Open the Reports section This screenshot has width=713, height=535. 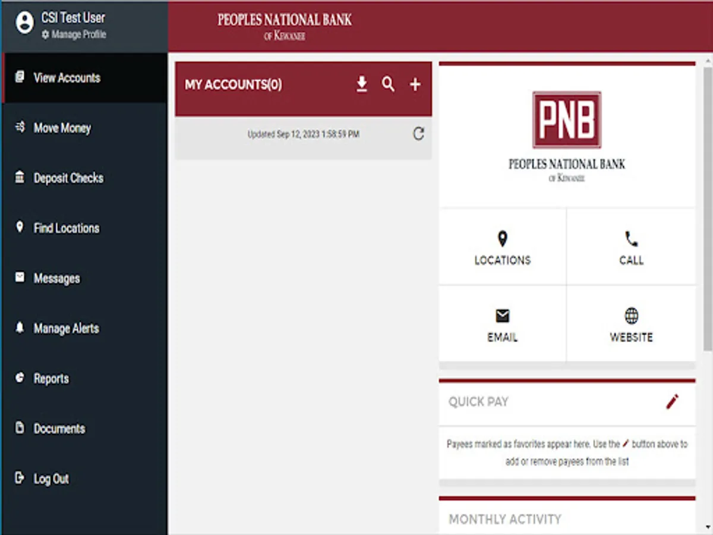[51, 379]
